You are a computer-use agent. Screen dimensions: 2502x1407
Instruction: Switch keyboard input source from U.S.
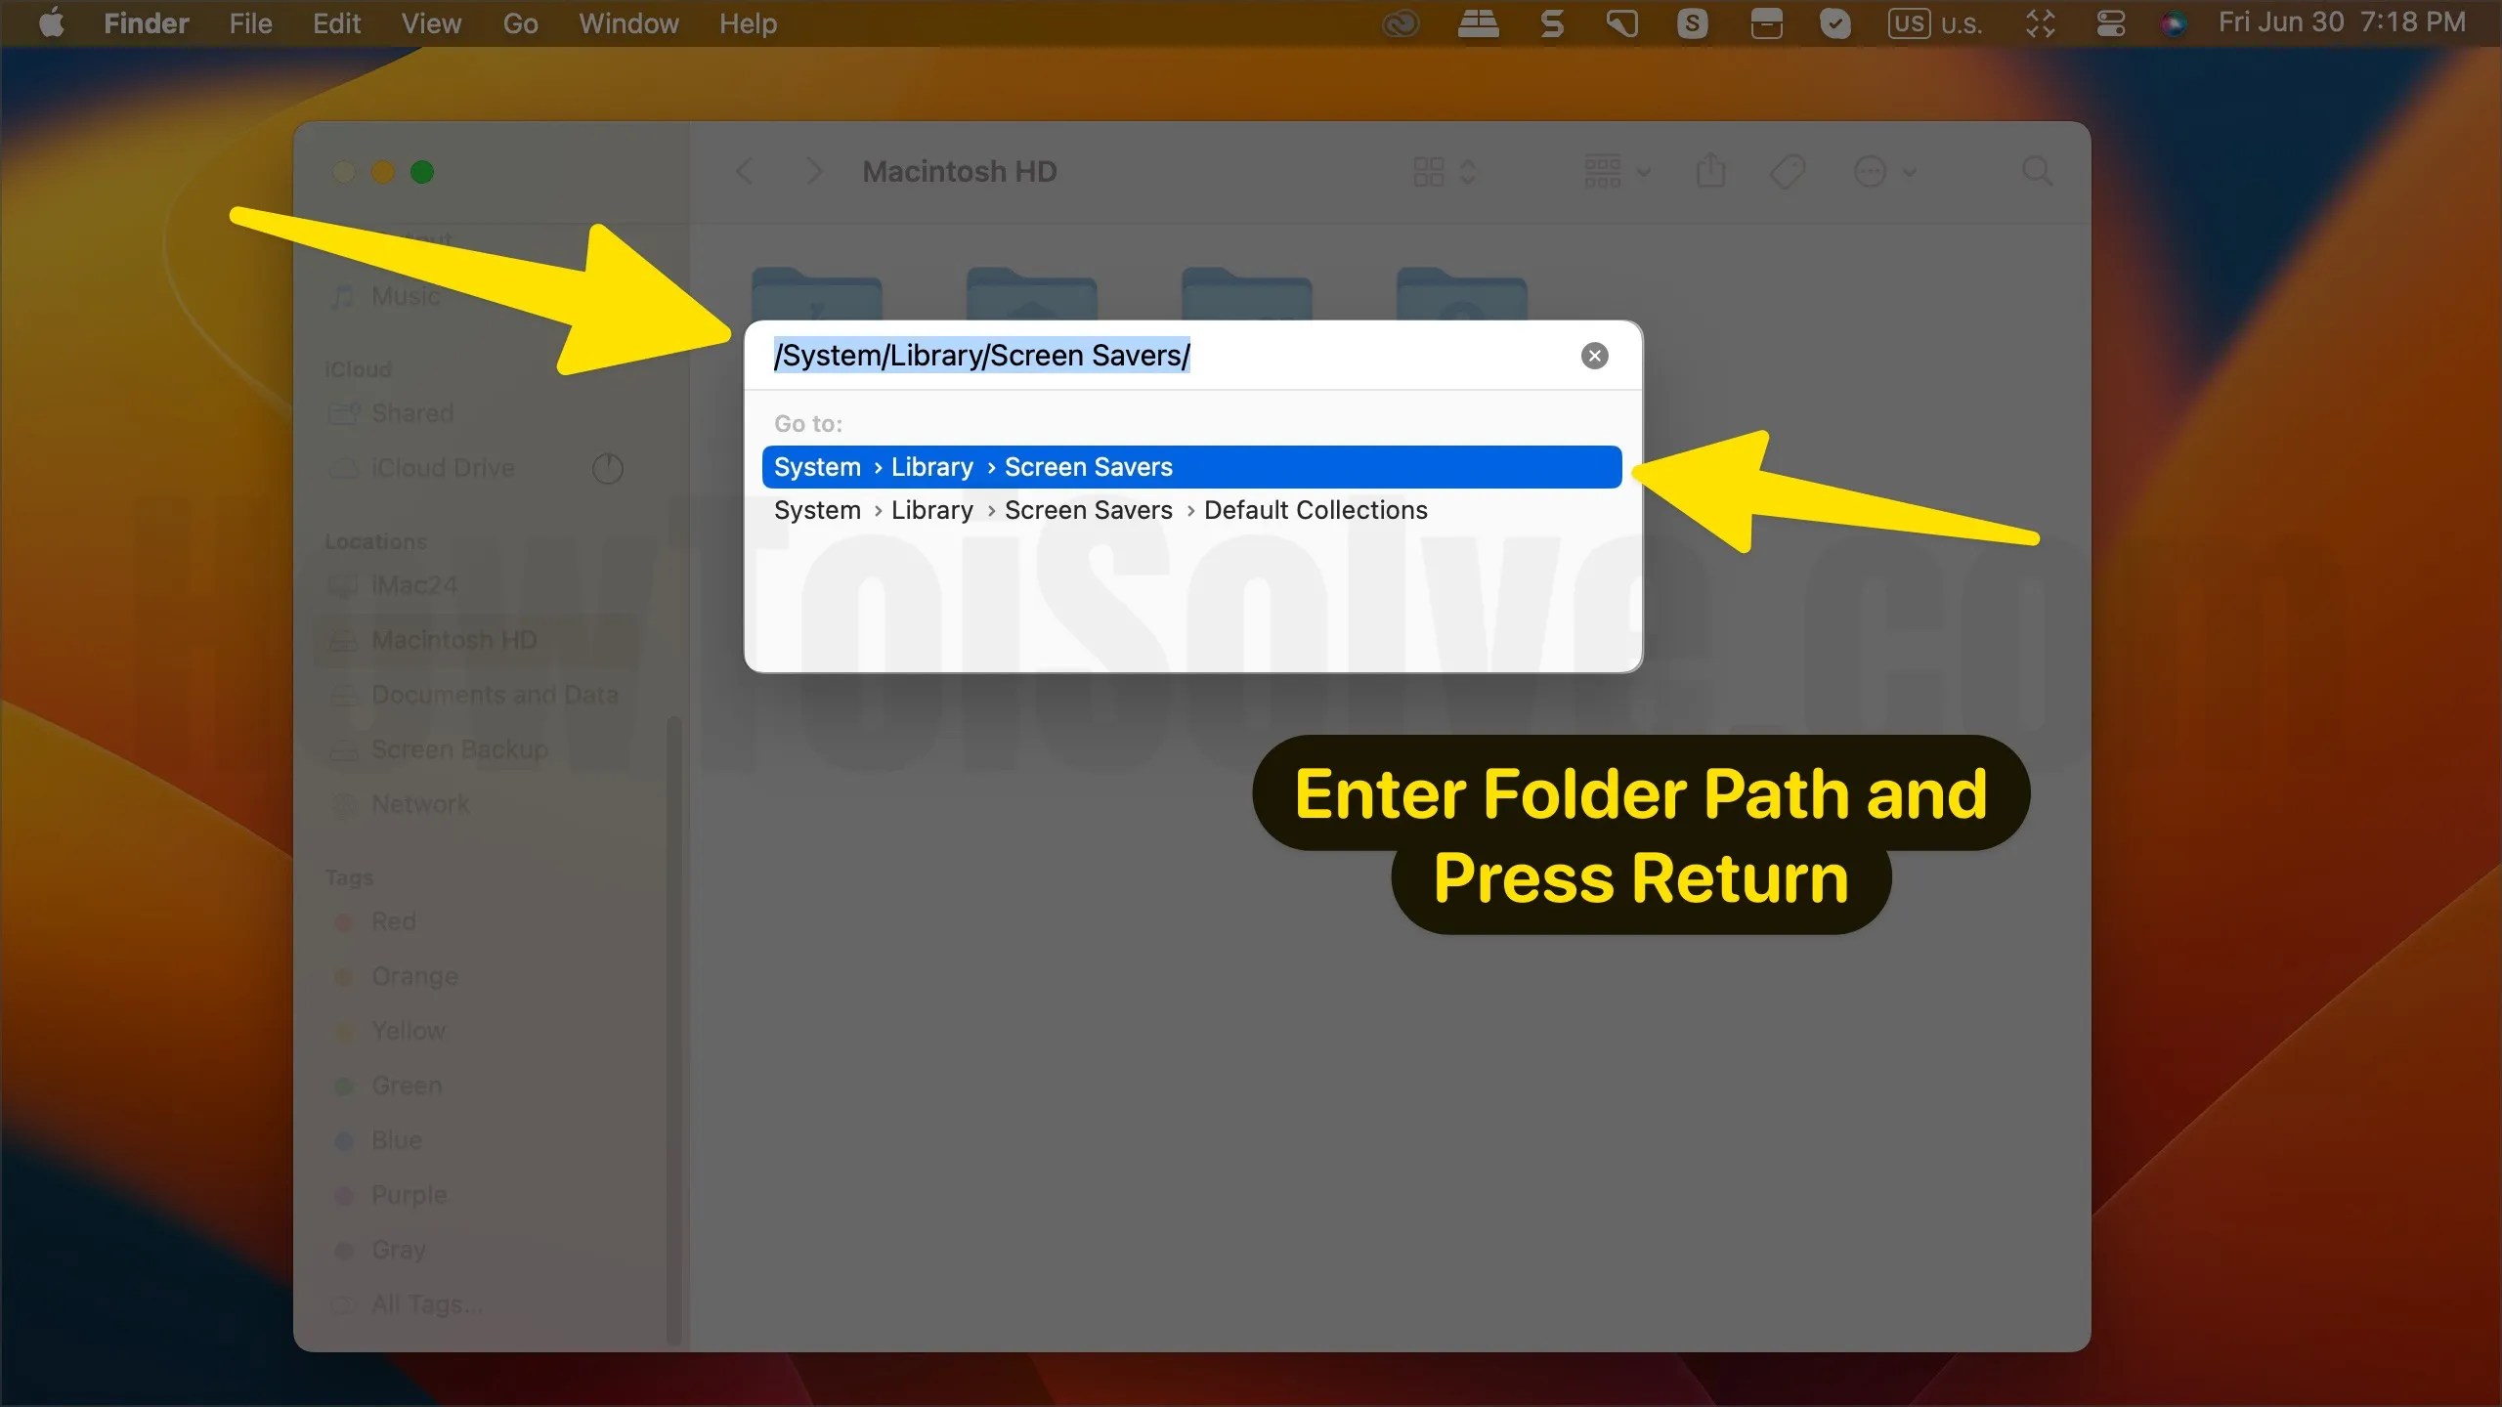(1936, 23)
